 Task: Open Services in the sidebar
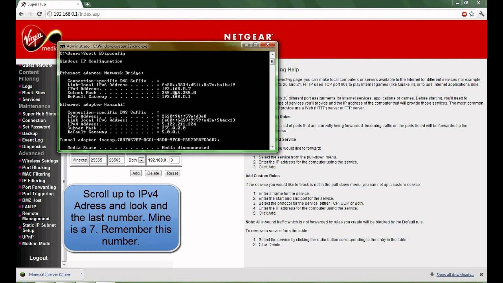pos(31,99)
